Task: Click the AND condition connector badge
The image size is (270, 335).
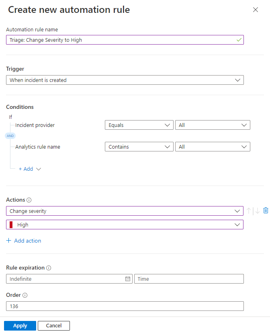Action: 10,136
